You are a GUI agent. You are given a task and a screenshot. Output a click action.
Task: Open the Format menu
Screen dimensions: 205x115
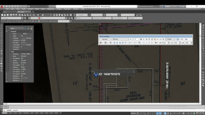coord(30,9)
